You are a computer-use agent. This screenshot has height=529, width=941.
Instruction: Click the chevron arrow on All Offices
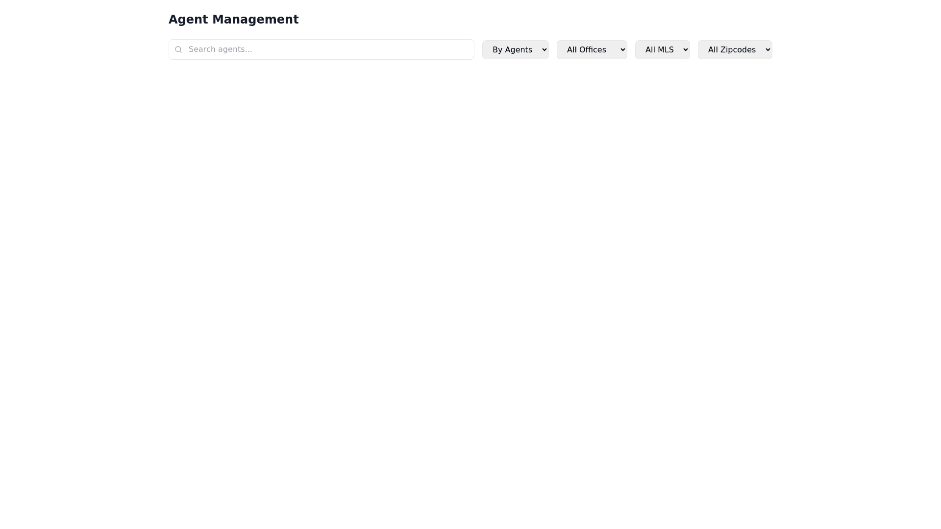pyautogui.click(x=622, y=49)
